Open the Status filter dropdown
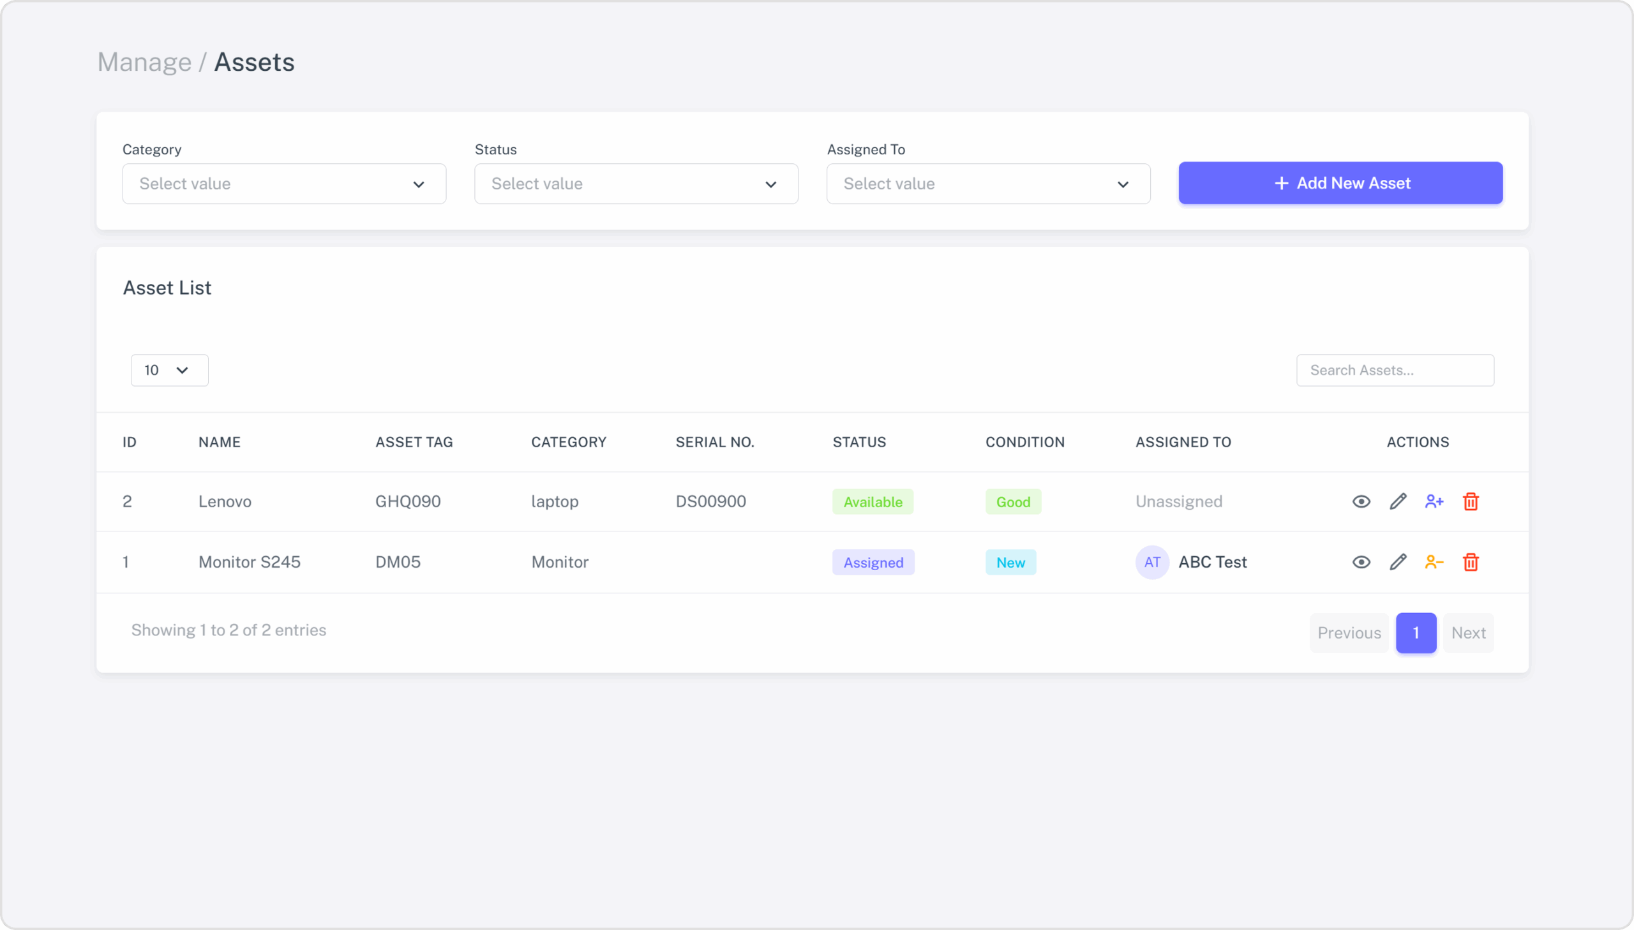This screenshot has height=930, width=1634. 636,184
